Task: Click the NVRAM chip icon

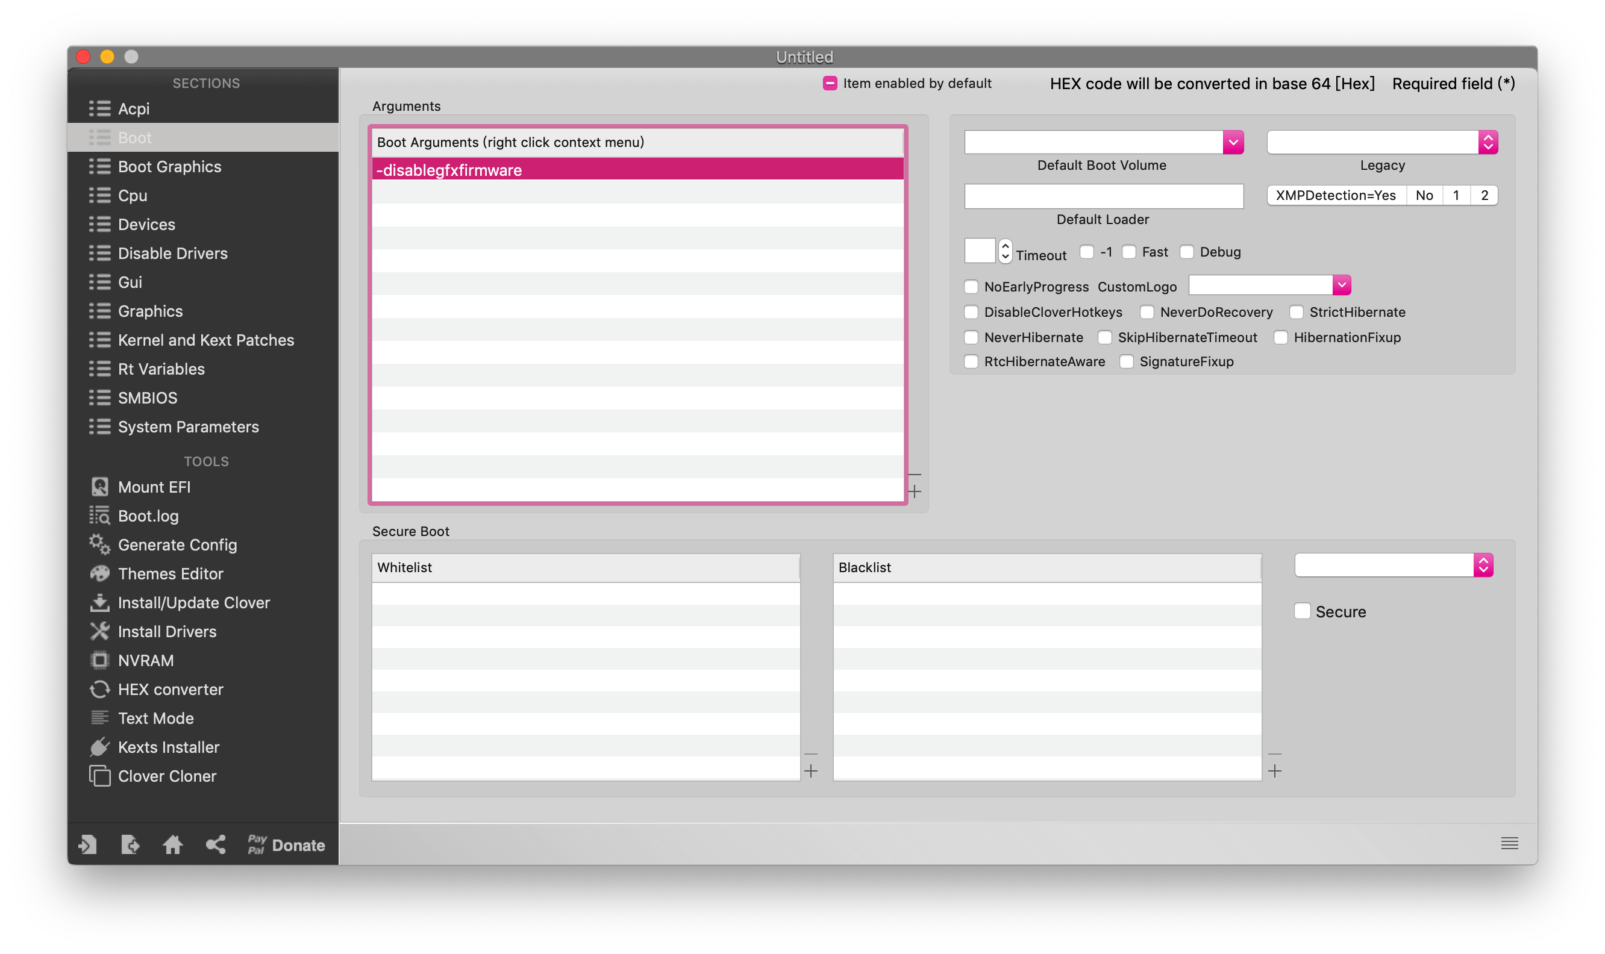Action: [99, 660]
